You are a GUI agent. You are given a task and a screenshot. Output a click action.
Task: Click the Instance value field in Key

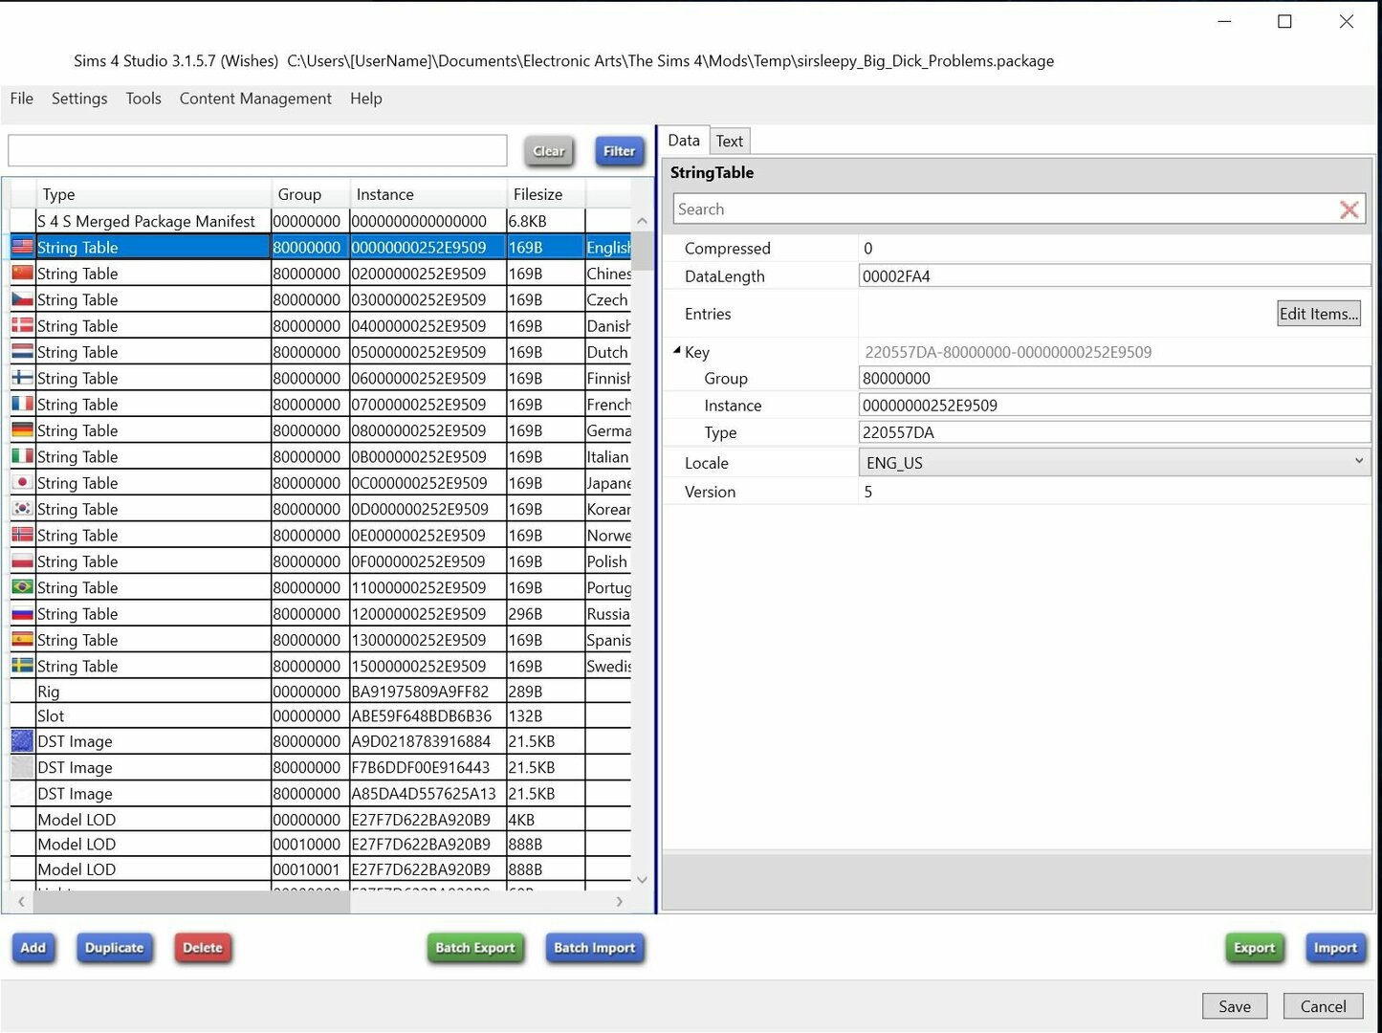pos(1114,406)
